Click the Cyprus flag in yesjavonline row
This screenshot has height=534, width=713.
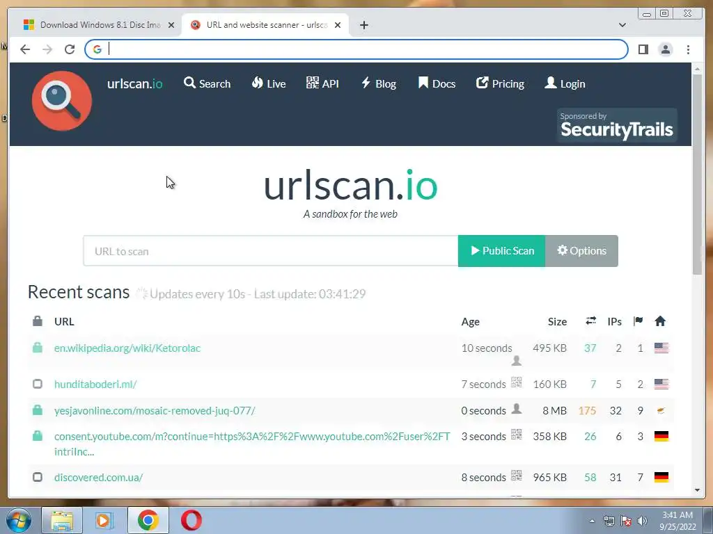click(x=661, y=410)
